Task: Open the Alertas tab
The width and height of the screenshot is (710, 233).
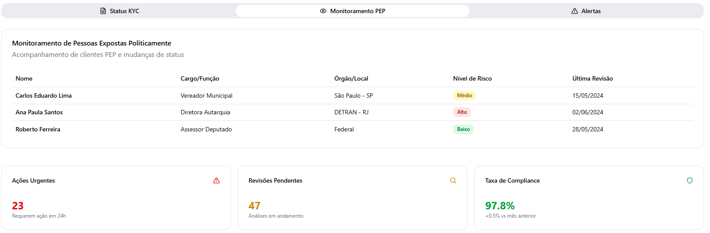Action: click(x=586, y=11)
